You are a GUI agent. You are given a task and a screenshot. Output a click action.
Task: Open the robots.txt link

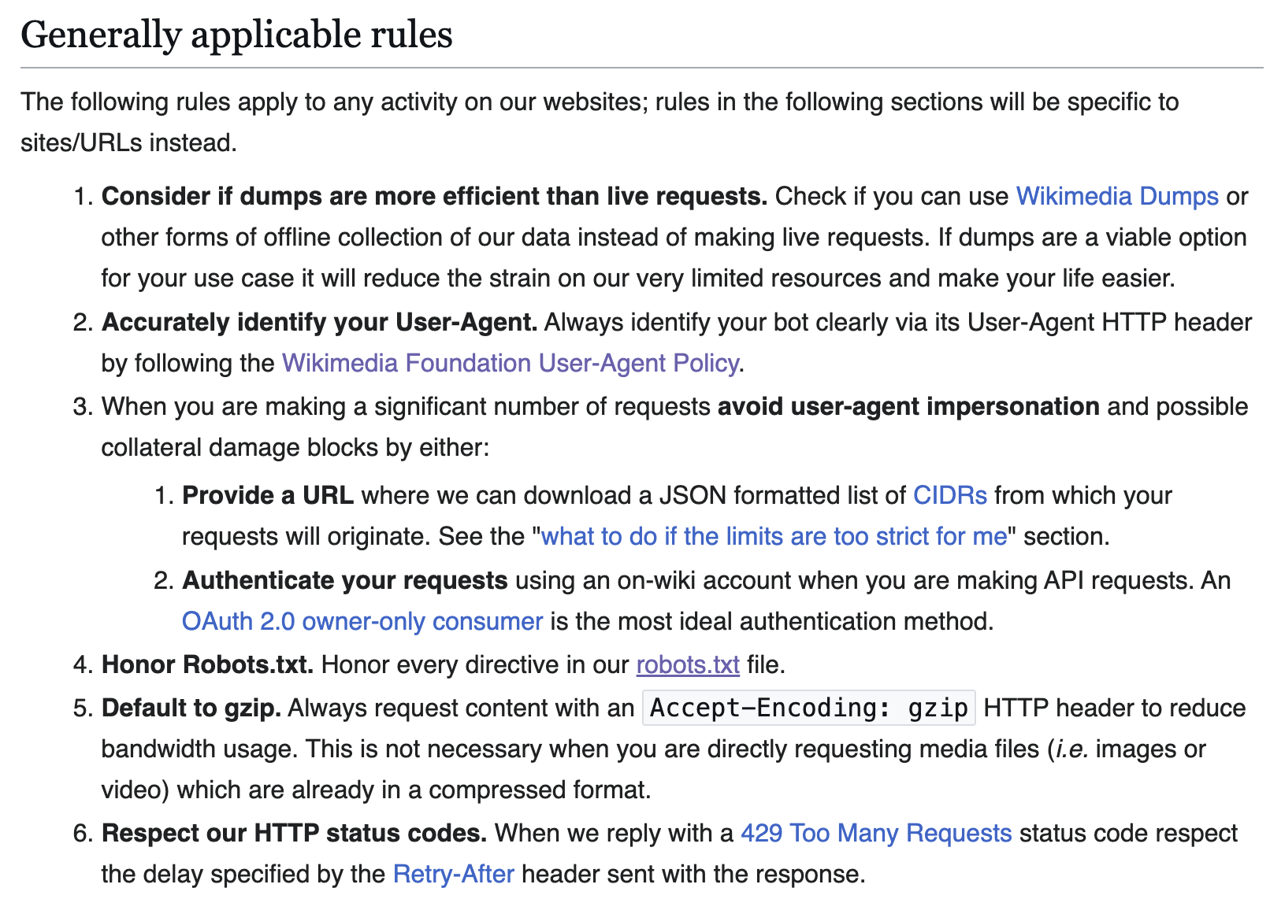pos(688,664)
